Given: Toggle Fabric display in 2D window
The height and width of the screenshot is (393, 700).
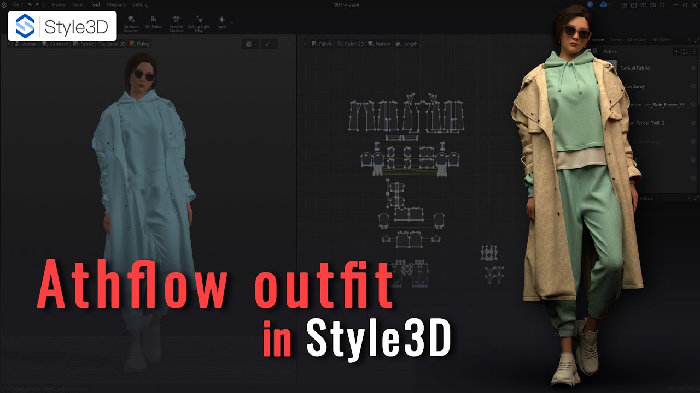Looking at the screenshot, I should [x=322, y=44].
